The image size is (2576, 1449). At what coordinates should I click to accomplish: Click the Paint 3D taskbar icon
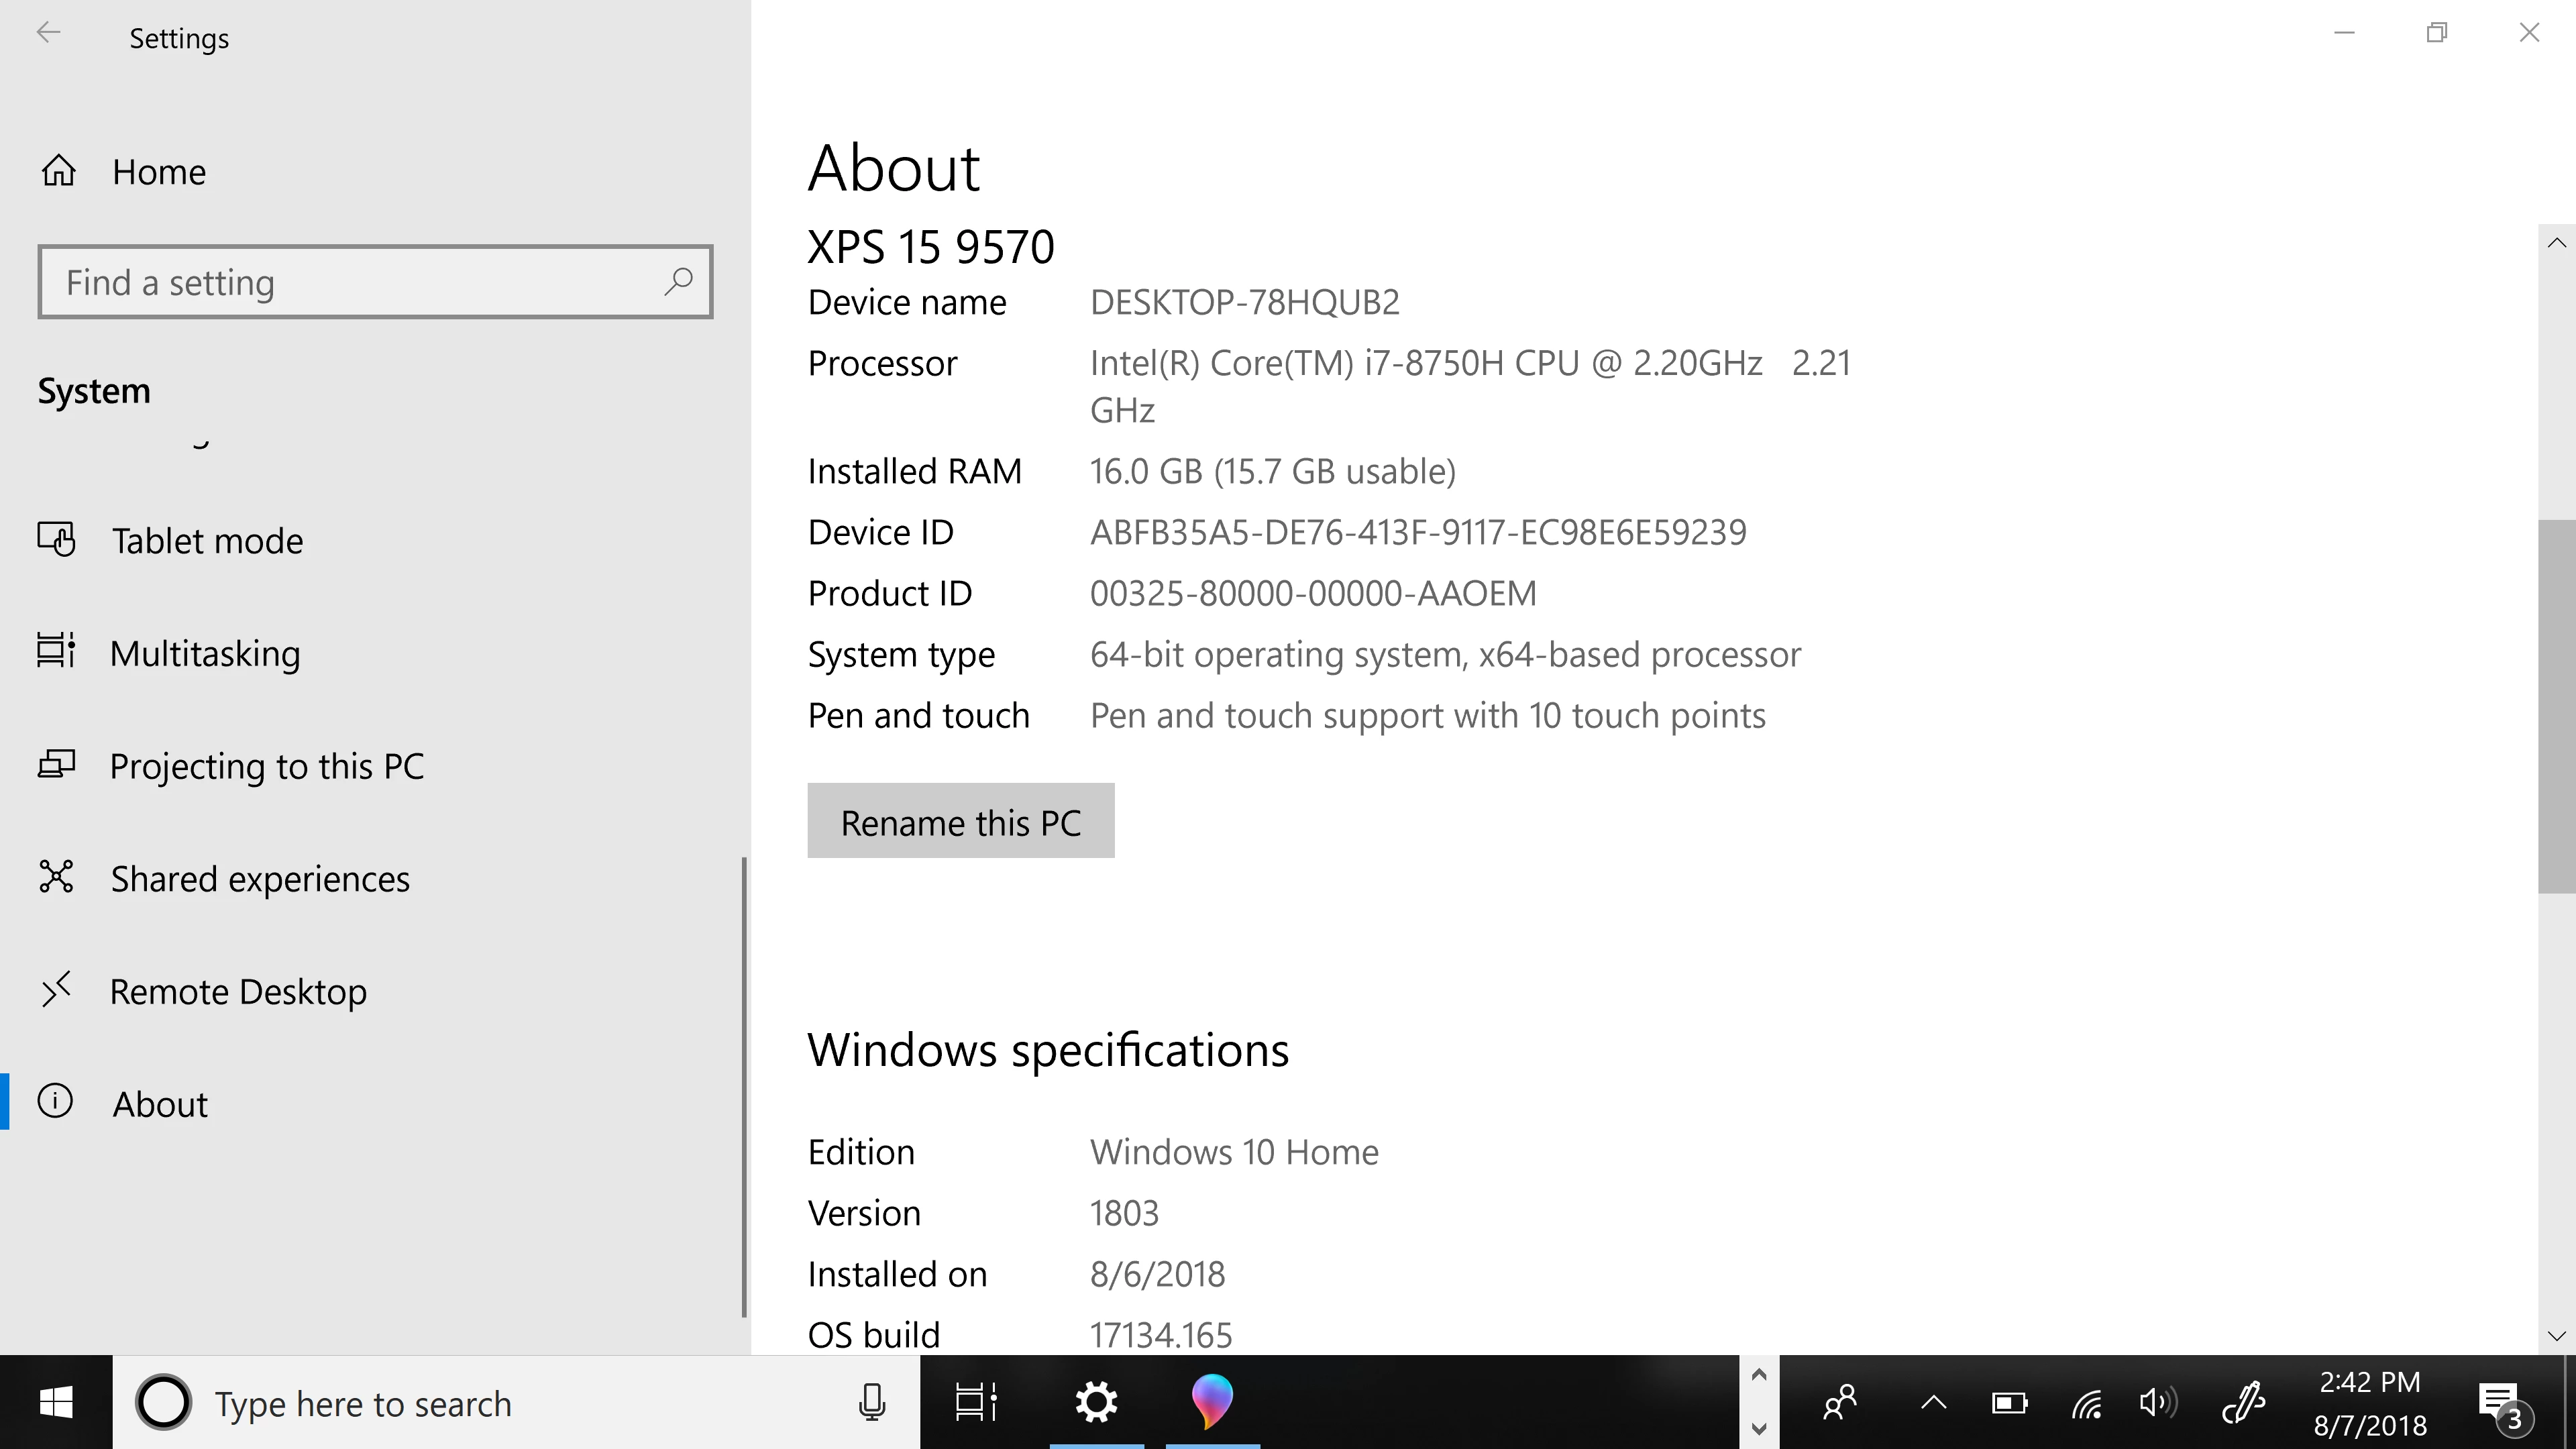[1212, 1401]
